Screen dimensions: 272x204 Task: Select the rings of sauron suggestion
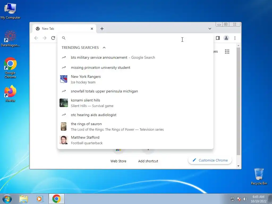tap(135, 126)
